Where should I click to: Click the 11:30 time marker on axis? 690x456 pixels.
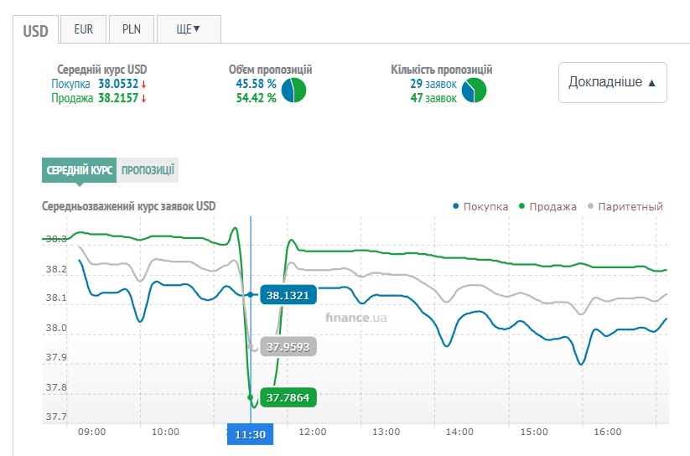[x=250, y=434]
